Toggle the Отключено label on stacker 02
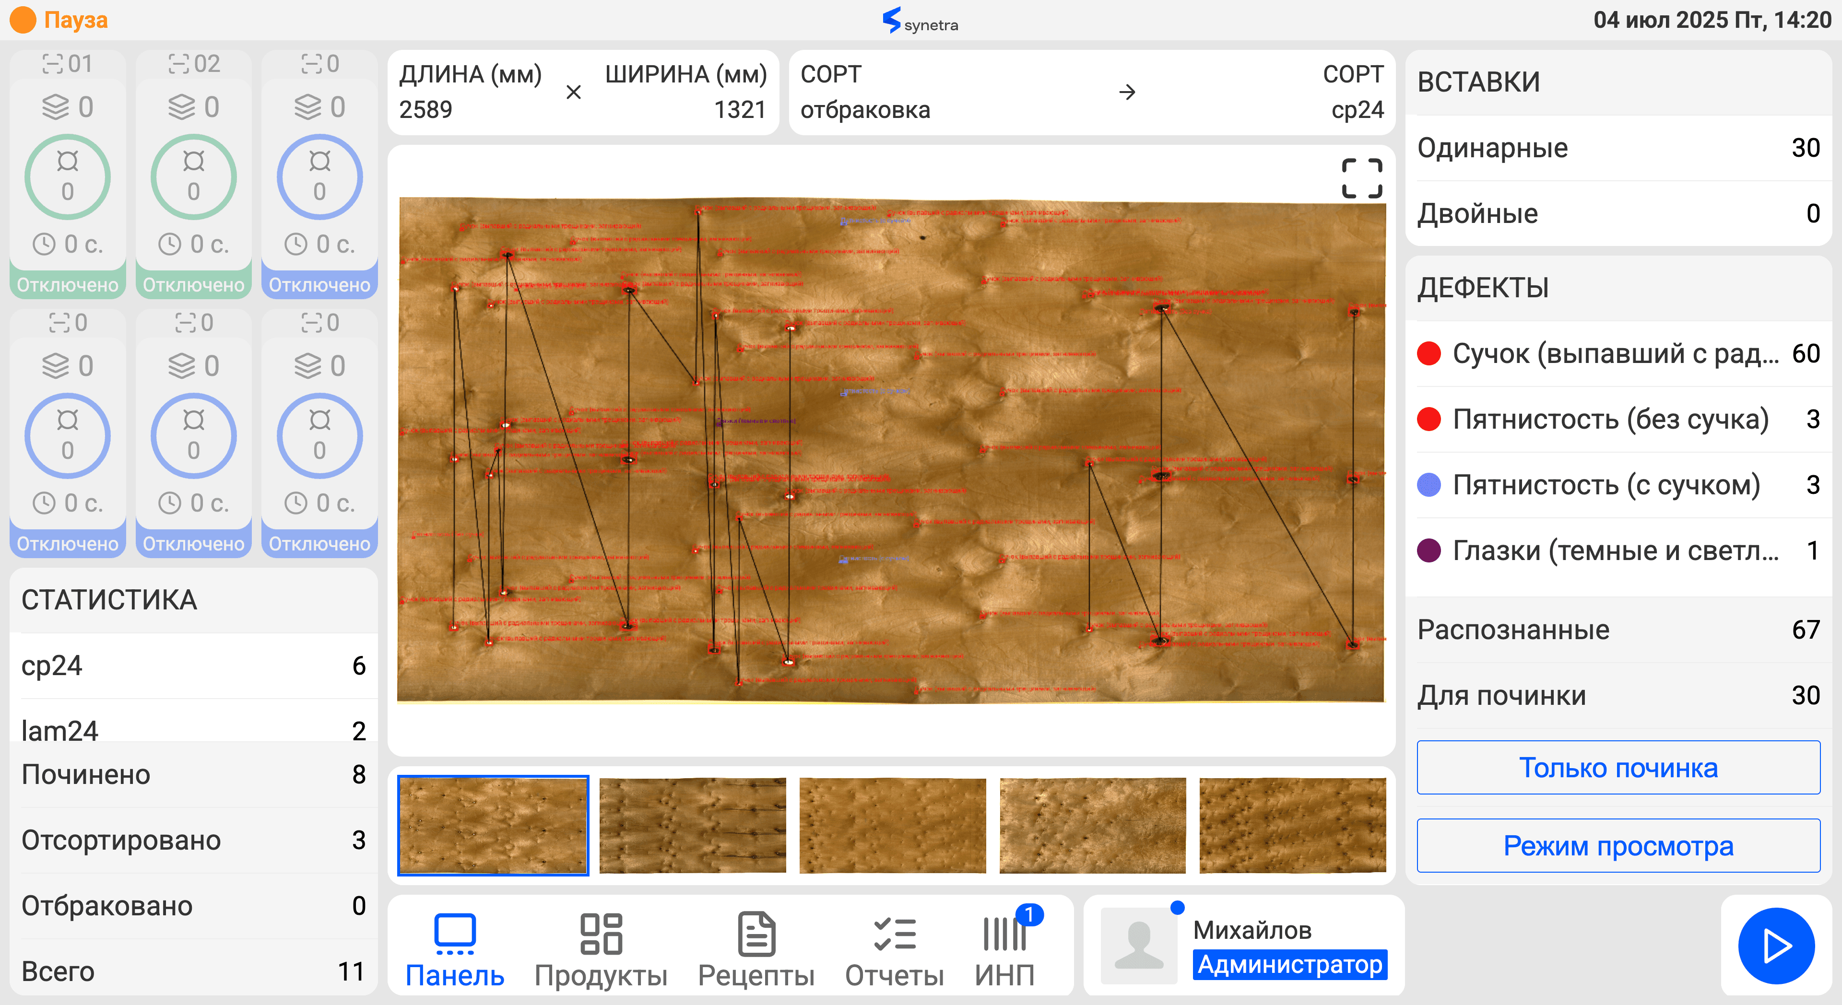Screen dimensions: 1842x1005 point(193,284)
